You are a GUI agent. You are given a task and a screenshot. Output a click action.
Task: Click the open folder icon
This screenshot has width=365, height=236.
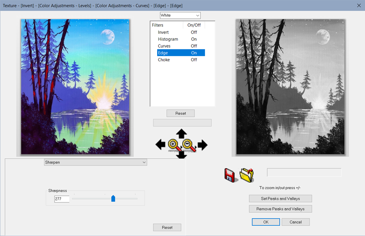[247, 175]
